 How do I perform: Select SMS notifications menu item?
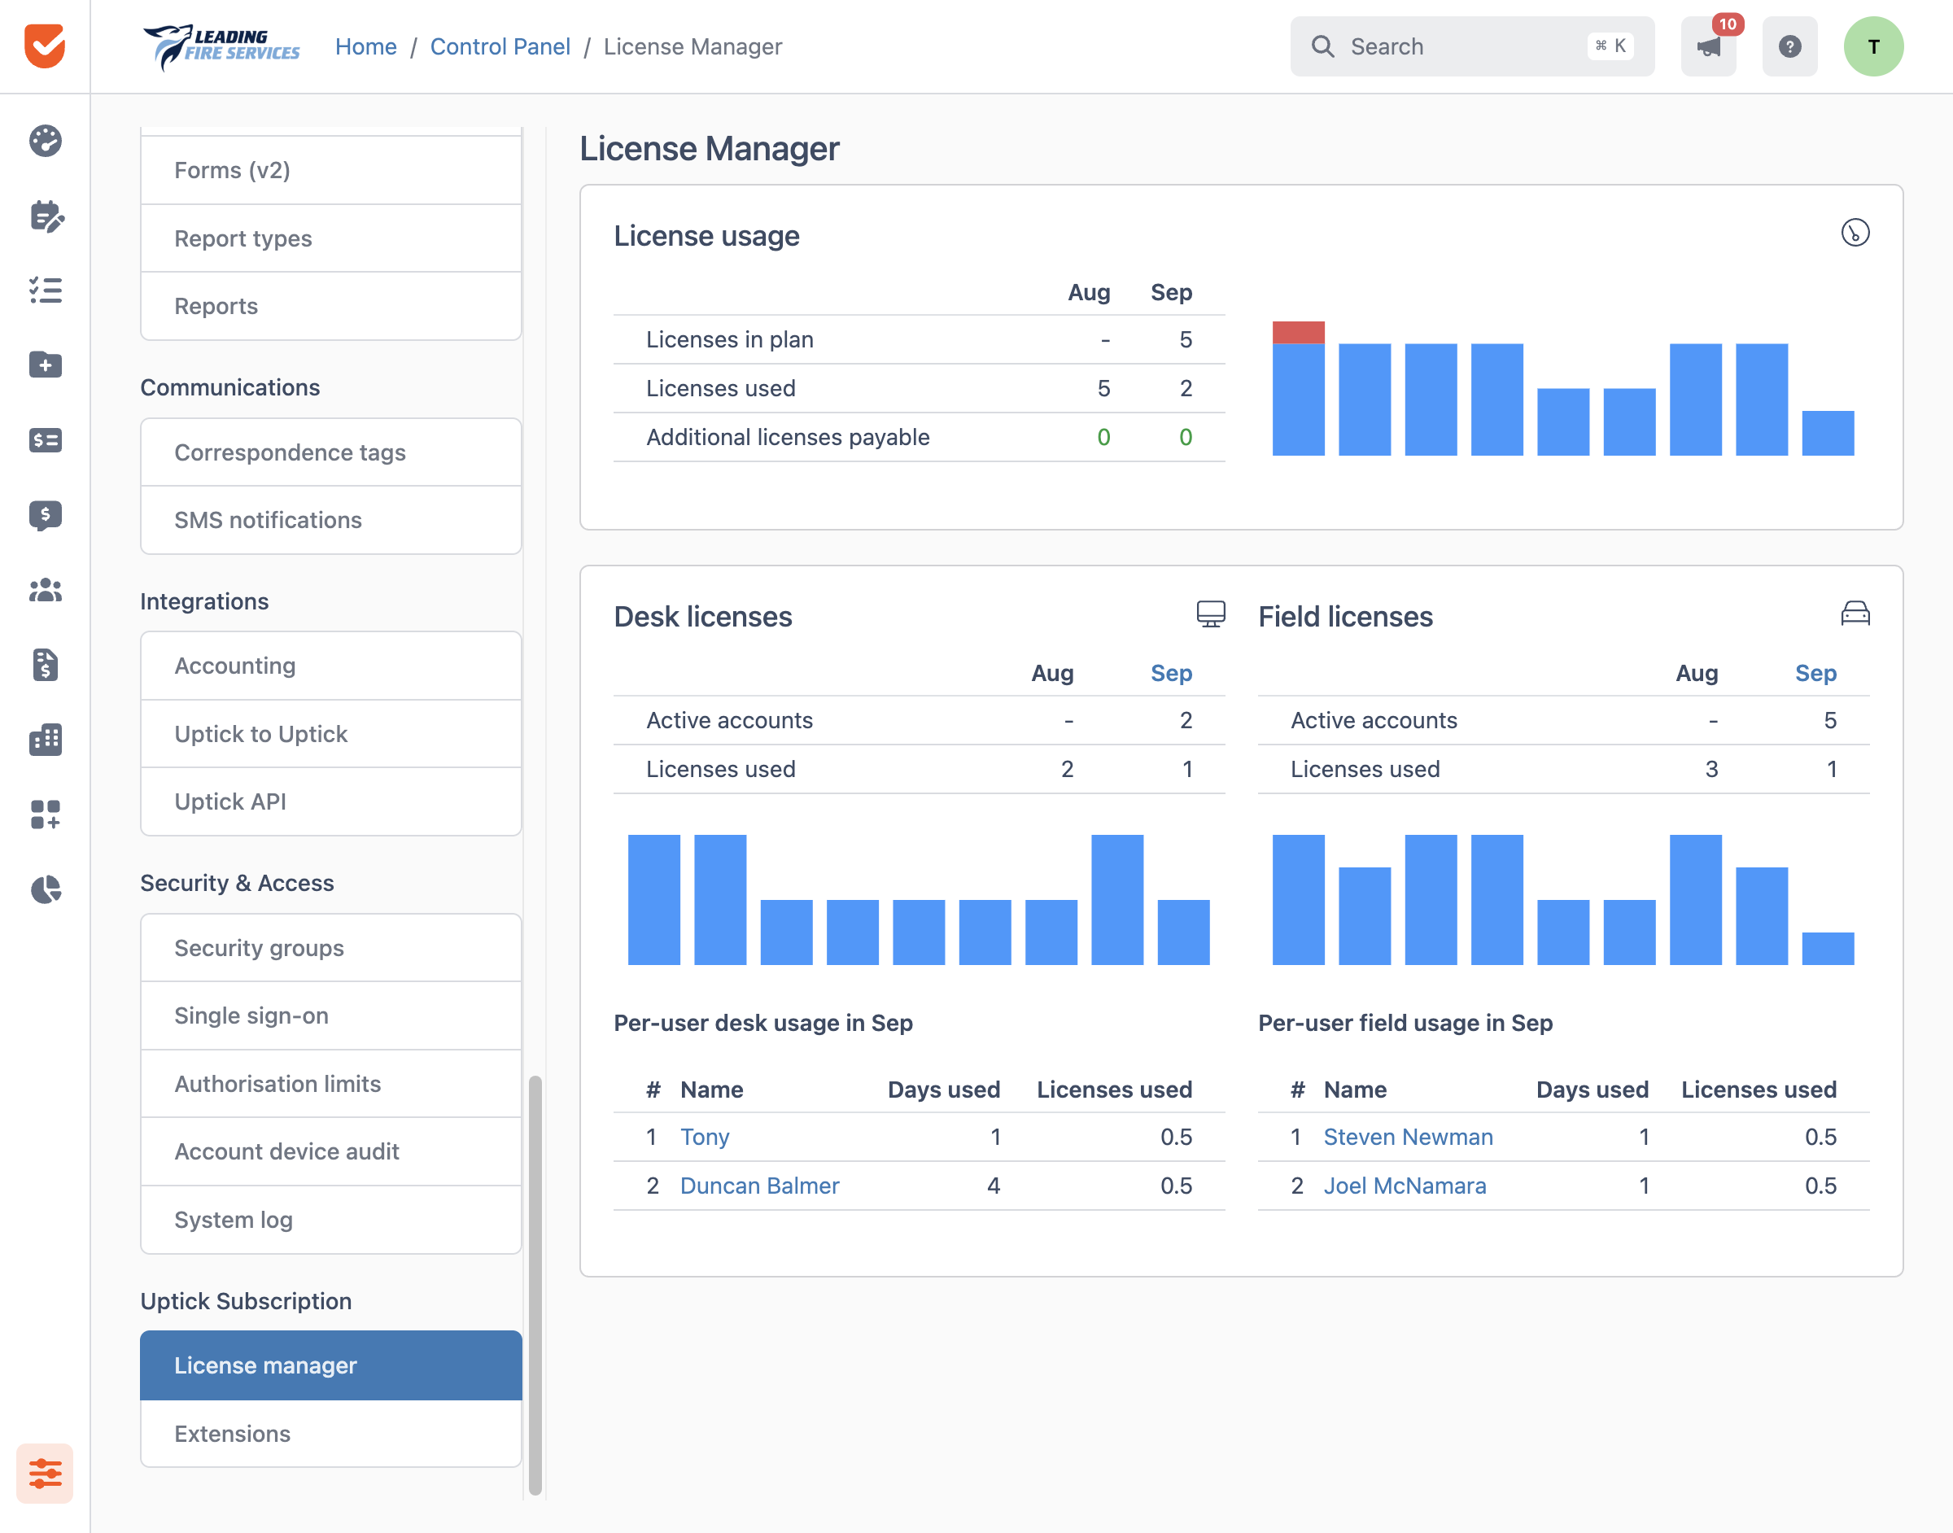[331, 520]
